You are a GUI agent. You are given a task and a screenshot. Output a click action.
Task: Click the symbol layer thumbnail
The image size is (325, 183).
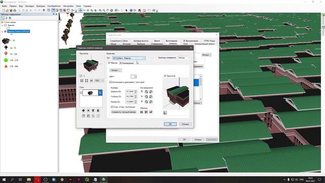tap(90, 93)
